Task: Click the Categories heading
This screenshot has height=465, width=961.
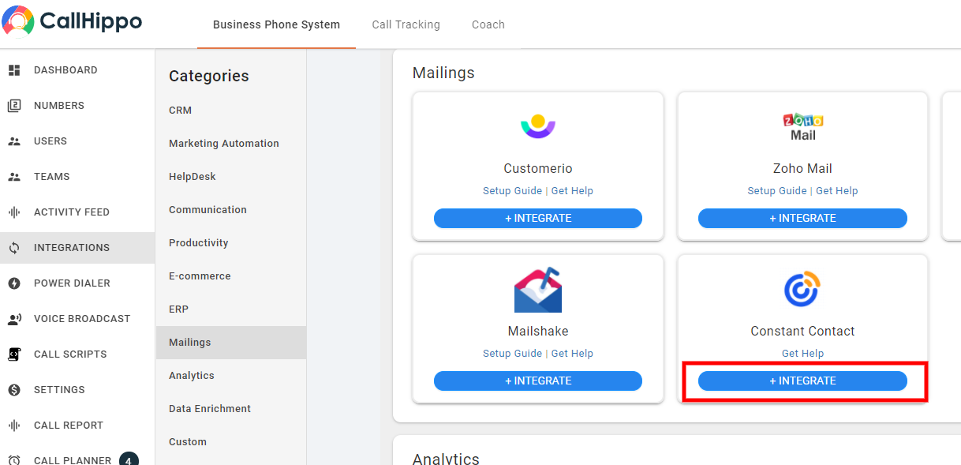Action: [209, 76]
